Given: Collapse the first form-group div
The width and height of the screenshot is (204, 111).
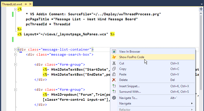Looking at the screenshot, I should pos(16,65).
